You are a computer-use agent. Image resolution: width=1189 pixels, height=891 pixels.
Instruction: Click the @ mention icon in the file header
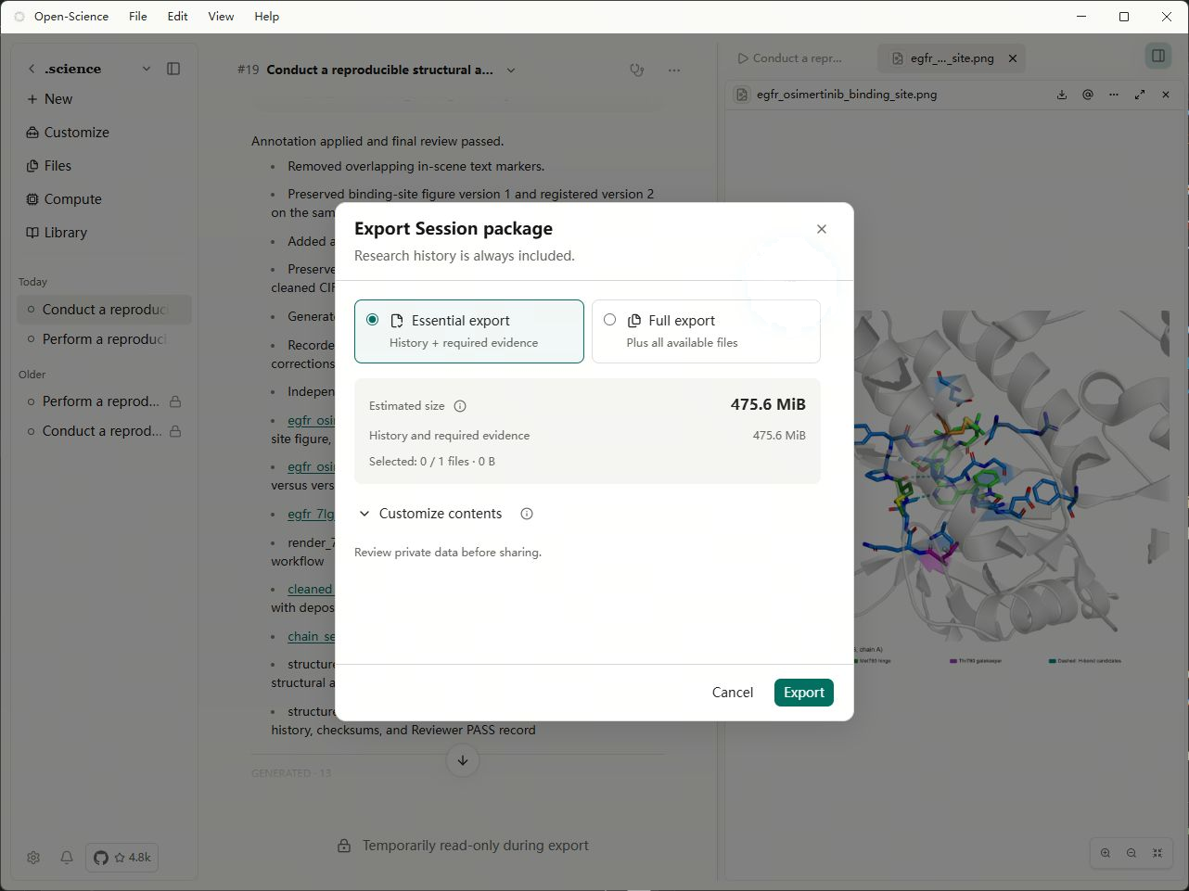click(x=1088, y=95)
